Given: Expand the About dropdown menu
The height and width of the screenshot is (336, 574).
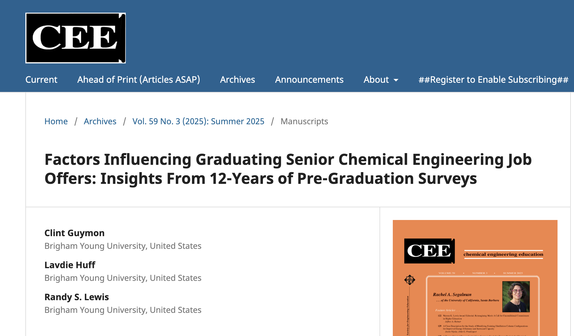Looking at the screenshot, I should point(380,80).
